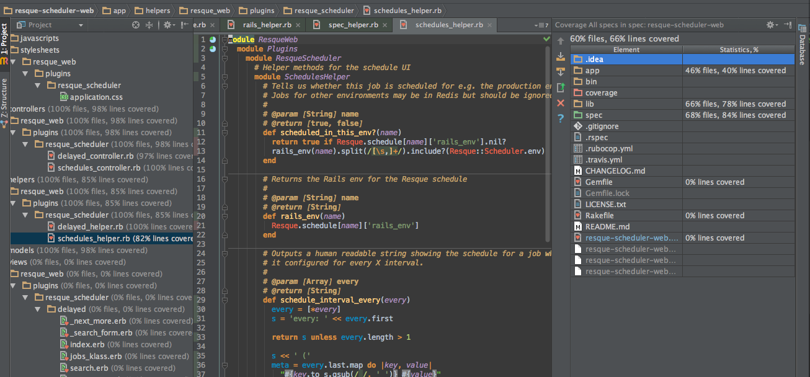Screen dimensions: 810x377
Task: Click the gutter marker on line 1
Action: pos(213,39)
